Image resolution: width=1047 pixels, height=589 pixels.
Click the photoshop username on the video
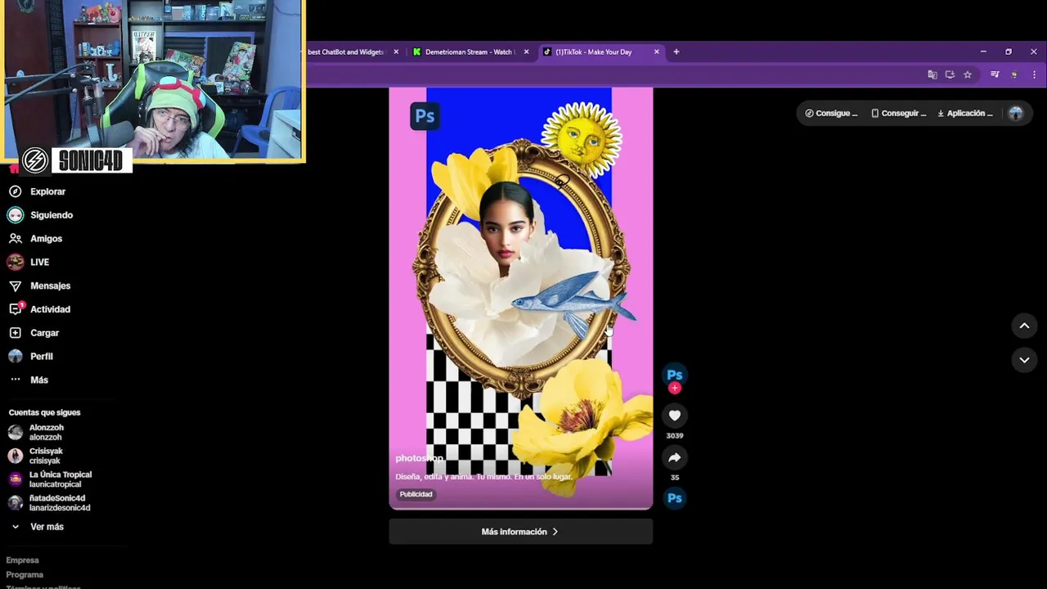(x=419, y=458)
